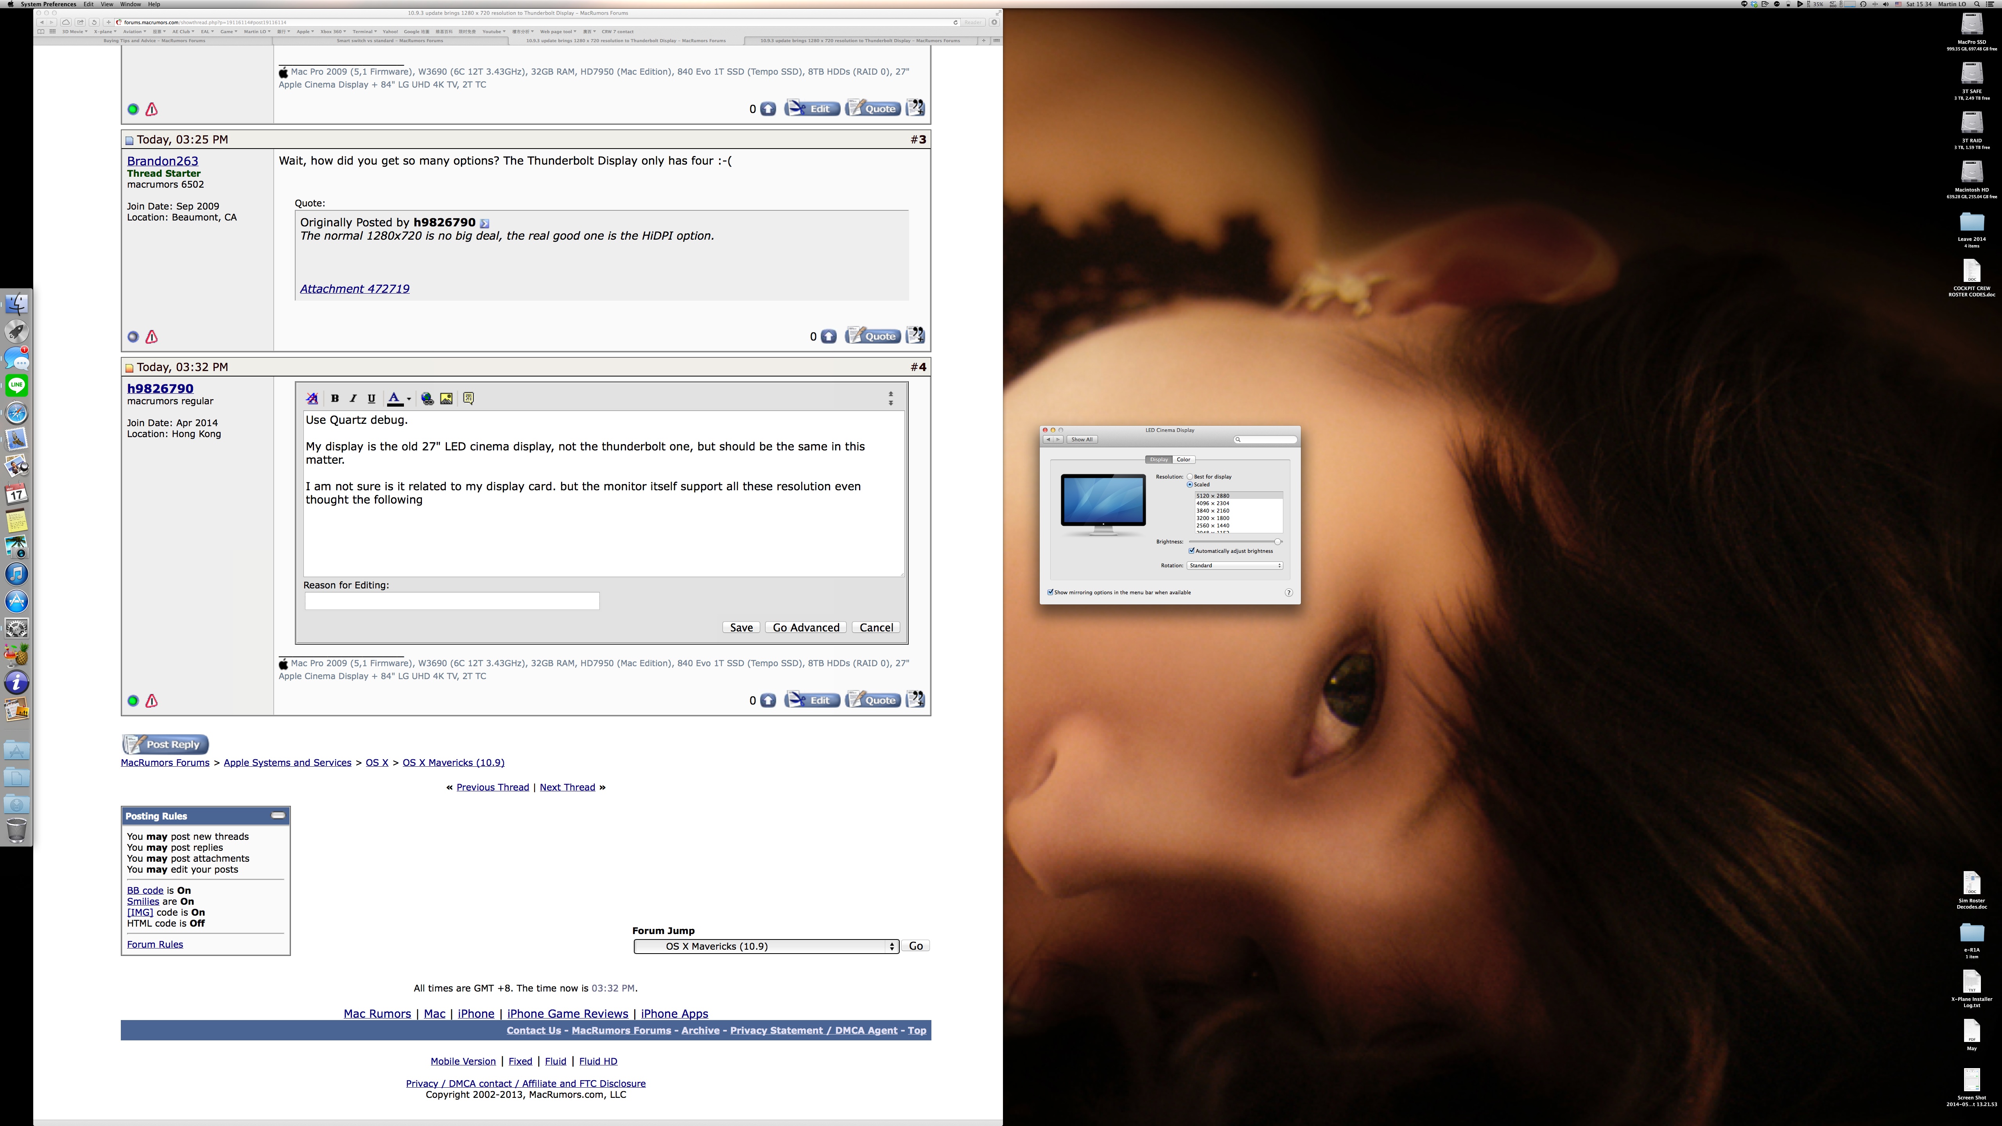Click the System Preferences search field
The height and width of the screenshot is (1126, 2002).
(x=1265, y=439)
